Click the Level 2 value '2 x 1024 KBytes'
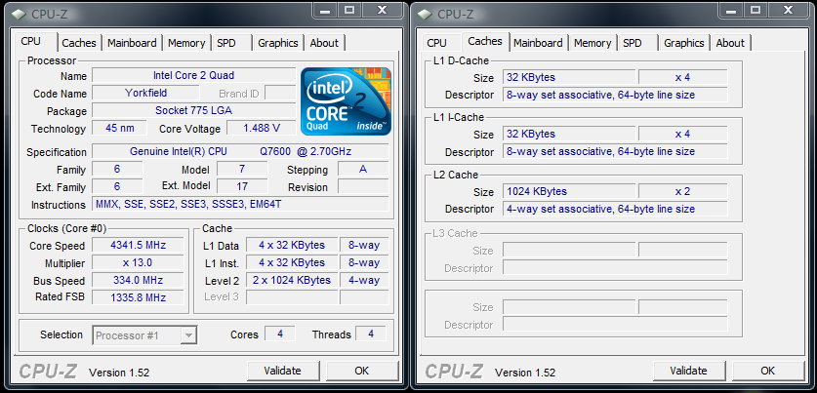 [292, 280]
